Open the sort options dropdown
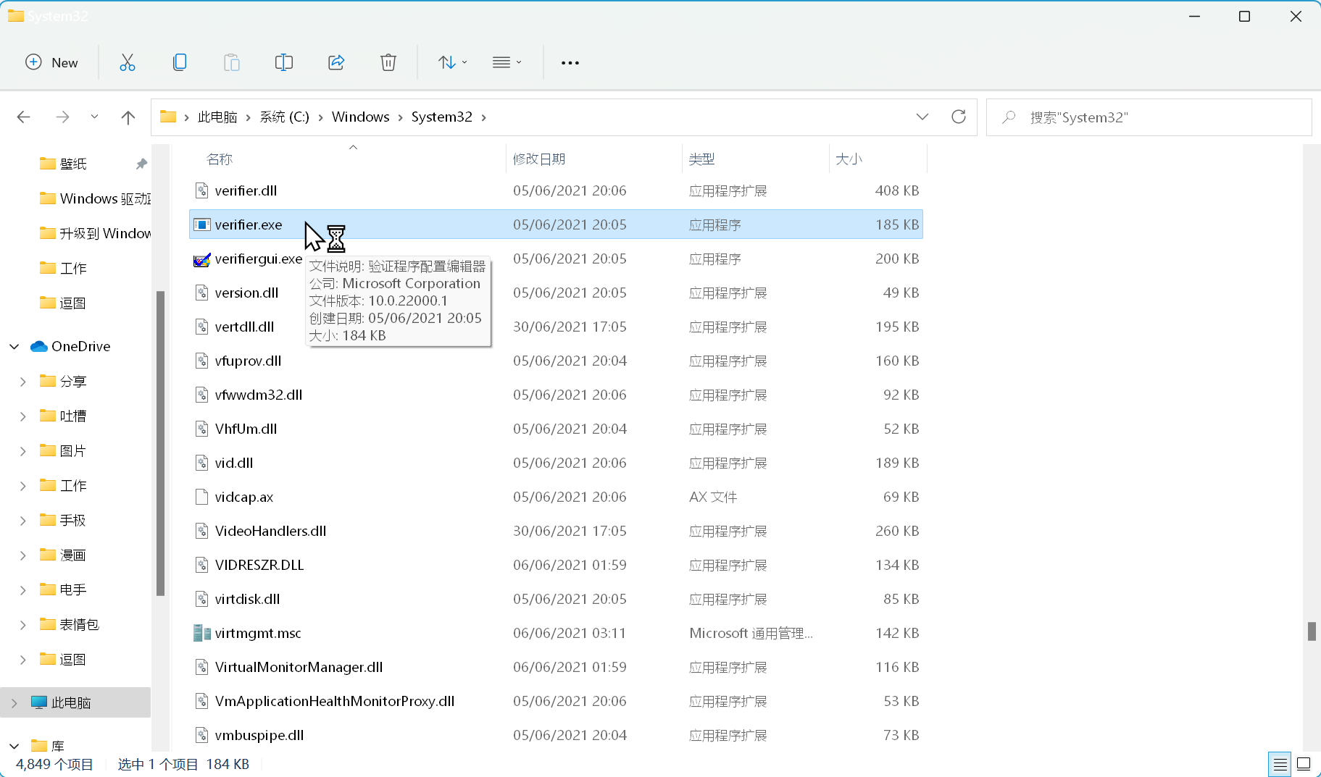 coord(451,62)
